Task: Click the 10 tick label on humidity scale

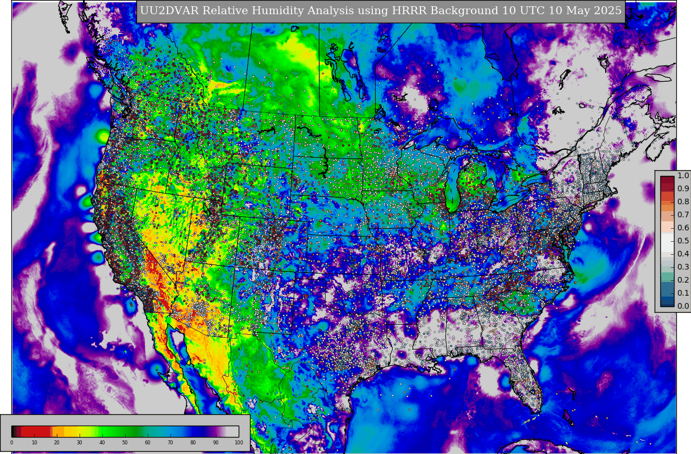Action: pyautogui.click(x=34, y=443)
